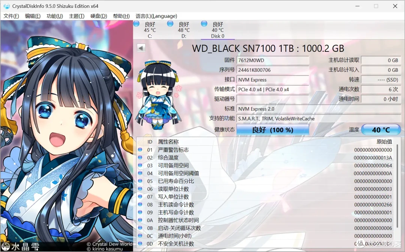
Task: Select attribute row 0C 通电时间(小时)
Action: [265, 236]
